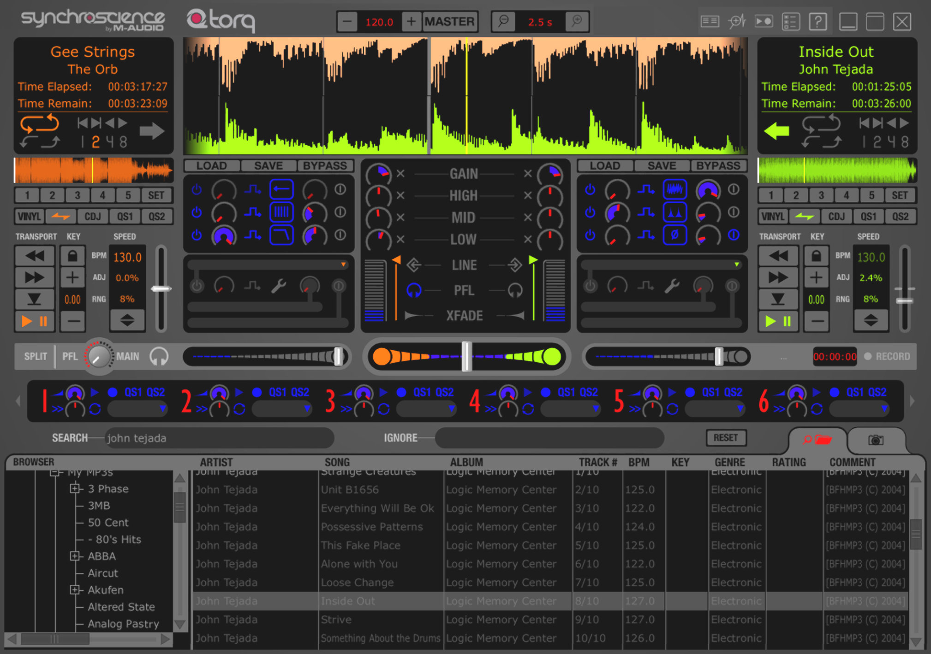The height and width of the screenshot is (654, 931).
Task: Toggle key lock on left deck
Action: 72,256
